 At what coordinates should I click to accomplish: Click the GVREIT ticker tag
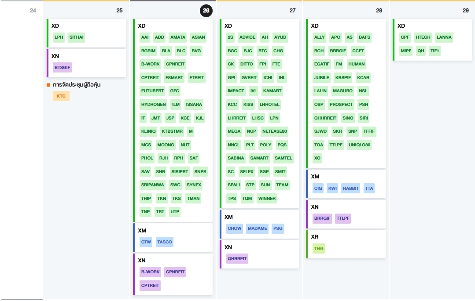(249, 78)
